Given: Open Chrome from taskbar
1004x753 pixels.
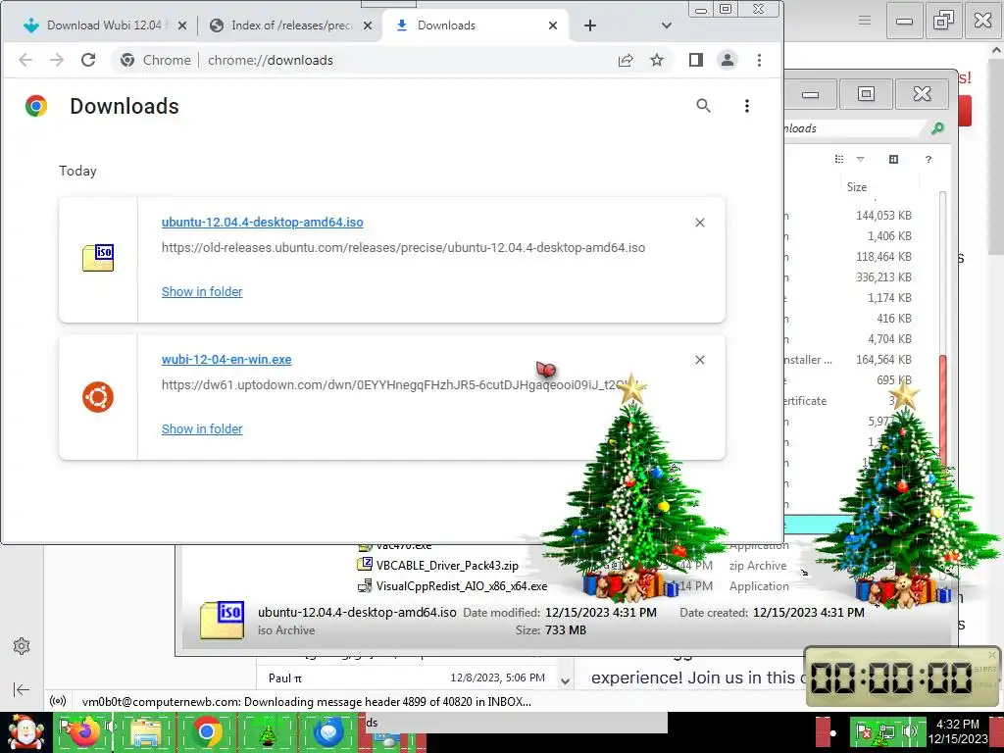Looking at the screenshot, I should click(x=207, y=732).
